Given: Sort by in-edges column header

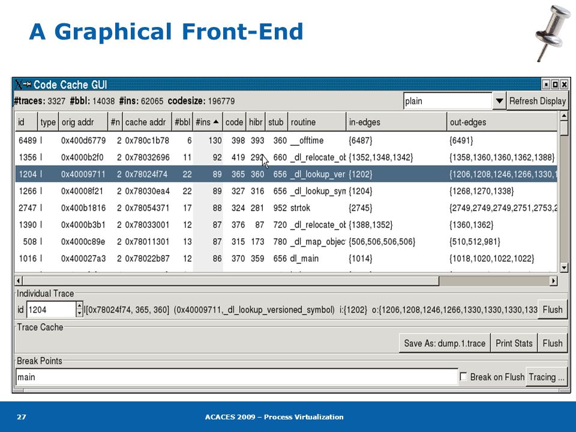Looking at the screenshot, I should pos(397,122).
